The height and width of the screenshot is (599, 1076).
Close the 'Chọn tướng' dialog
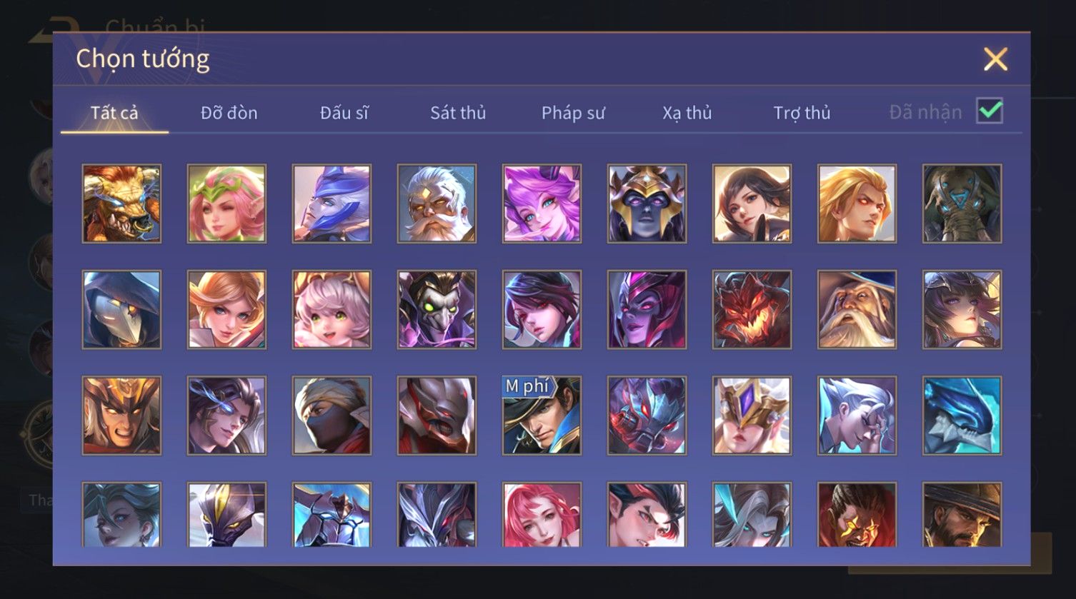(995, 59)
